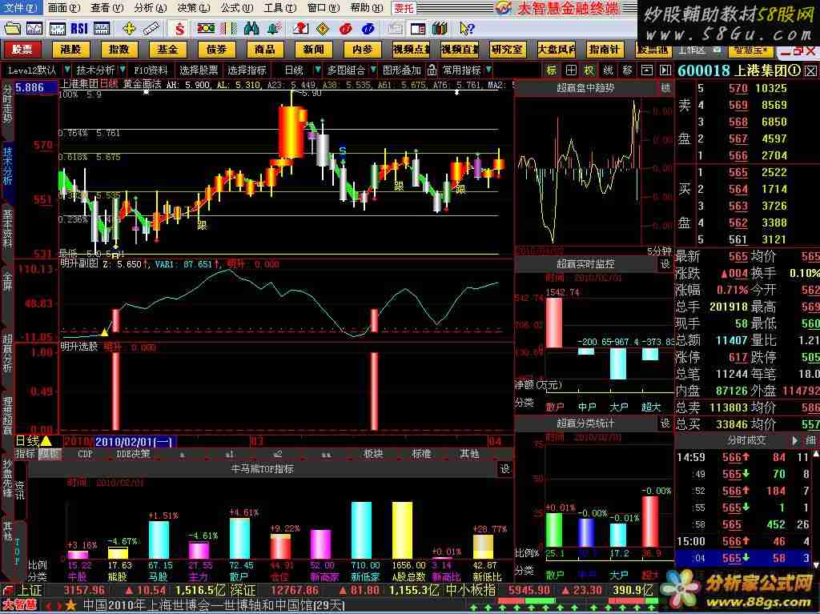Click the lock icon beside 图形叠加
This screenshot has height=614, width=820.
pyautogui.click(x=432, y=70)
